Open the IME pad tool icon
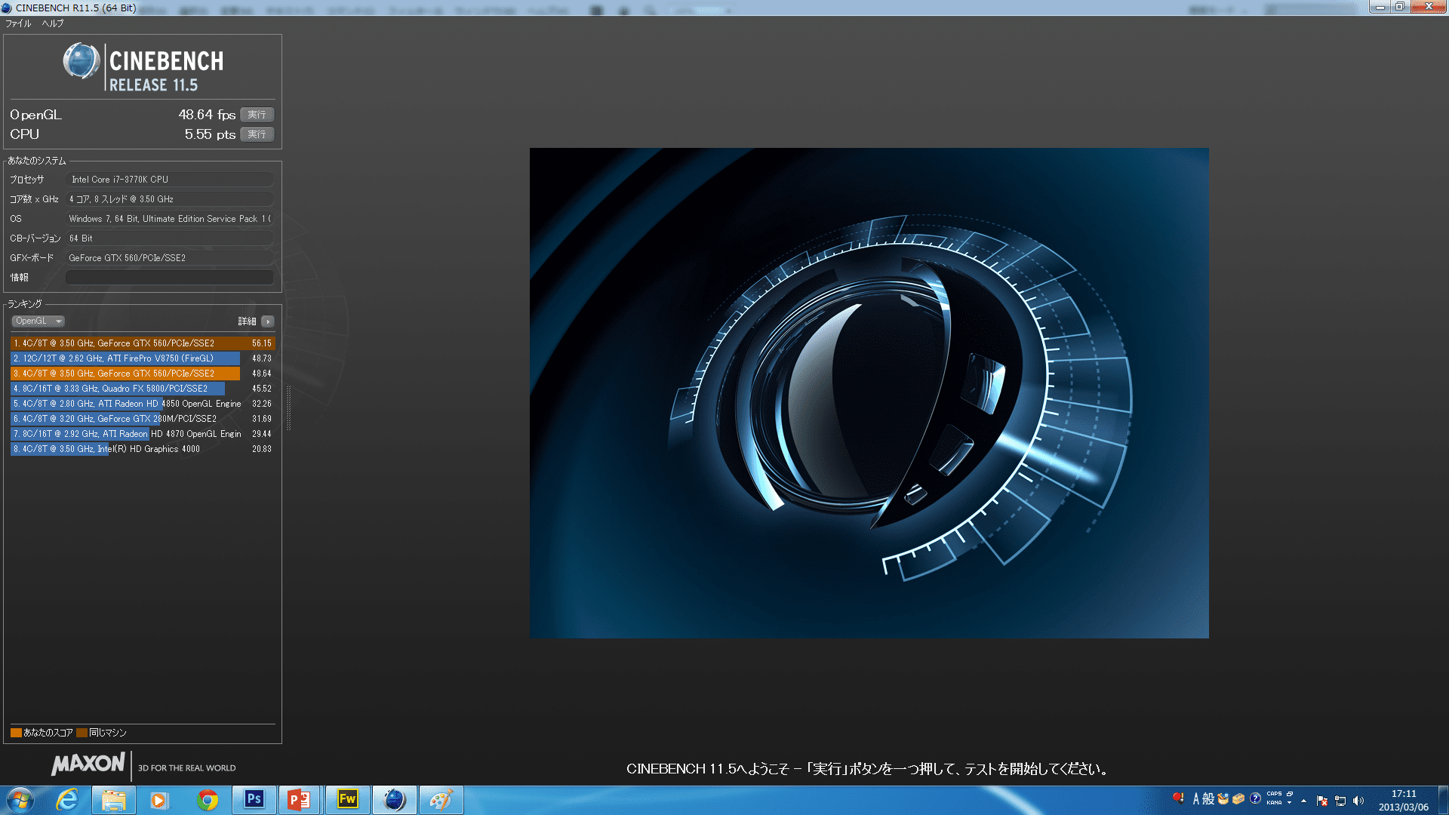The image size is (1449, 815). (1223, 799)
